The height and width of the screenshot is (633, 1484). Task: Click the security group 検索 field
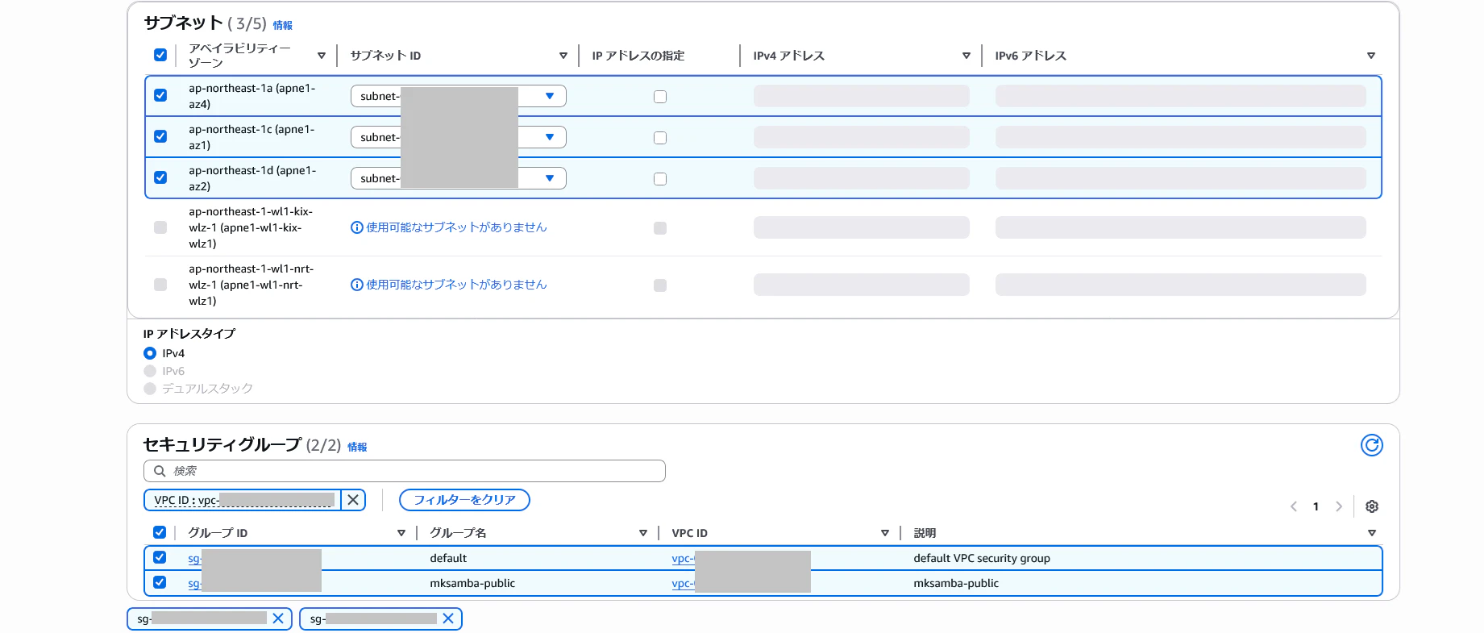[405, 471]
